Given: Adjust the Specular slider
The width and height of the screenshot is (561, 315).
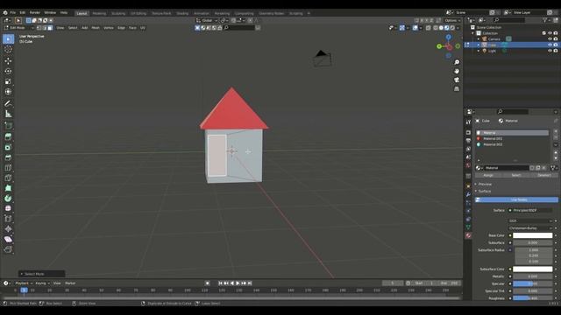Looking at the screenshot, I should (532, 283).
